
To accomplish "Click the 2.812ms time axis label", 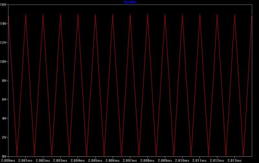I will (217, 160).
